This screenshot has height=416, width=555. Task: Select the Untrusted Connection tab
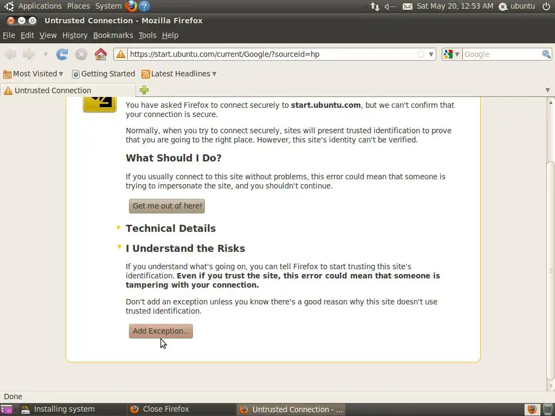pyautogui.click(x=68, y=90)
